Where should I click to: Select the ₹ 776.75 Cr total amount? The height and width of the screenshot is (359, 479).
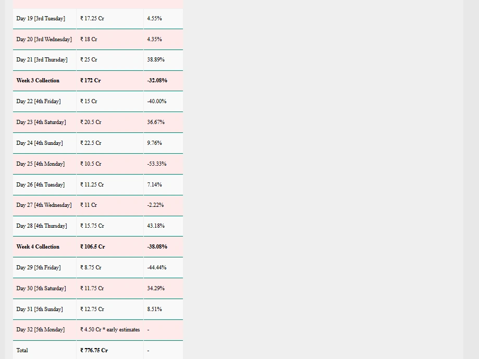[x=94, y=351]
